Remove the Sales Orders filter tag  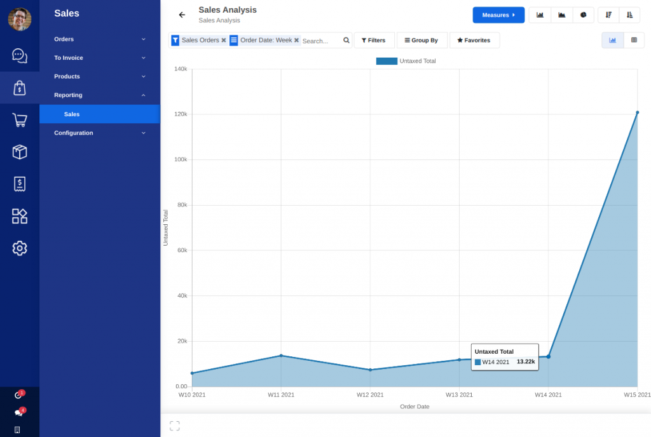pos(224,40)
